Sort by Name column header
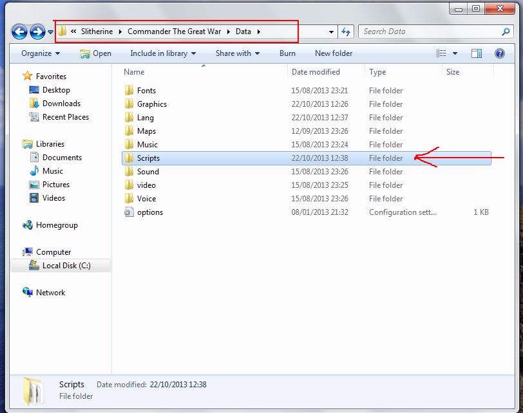The width and height of the screenshot is (523, 413). 134,72
